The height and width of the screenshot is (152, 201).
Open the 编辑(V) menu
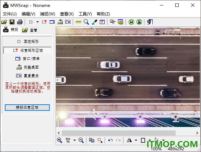tap(28, 14)
